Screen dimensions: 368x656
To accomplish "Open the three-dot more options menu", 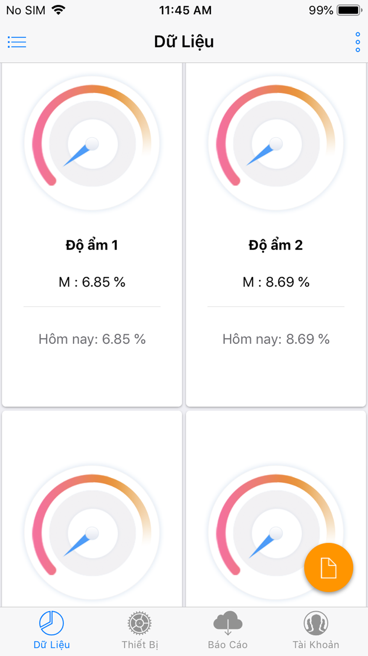I will click(x=358, y=42).
